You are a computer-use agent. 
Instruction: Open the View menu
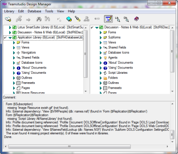(60, 11)
